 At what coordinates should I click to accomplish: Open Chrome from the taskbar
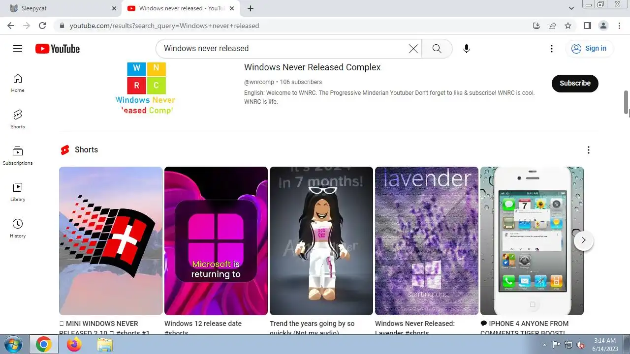[43, 345]
